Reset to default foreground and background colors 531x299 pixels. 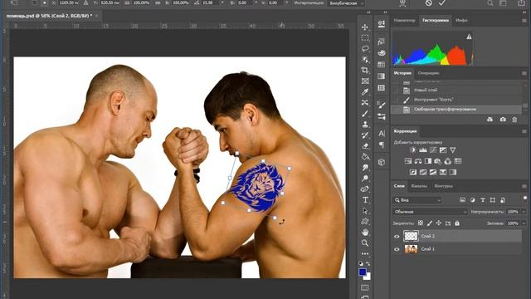pos(361,263)
